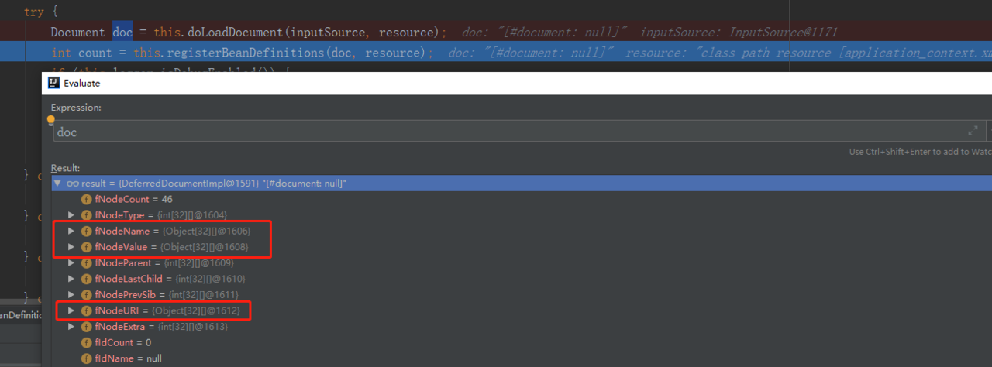
Task: Expand the fNodeValue array node
Action: (72, 247)
